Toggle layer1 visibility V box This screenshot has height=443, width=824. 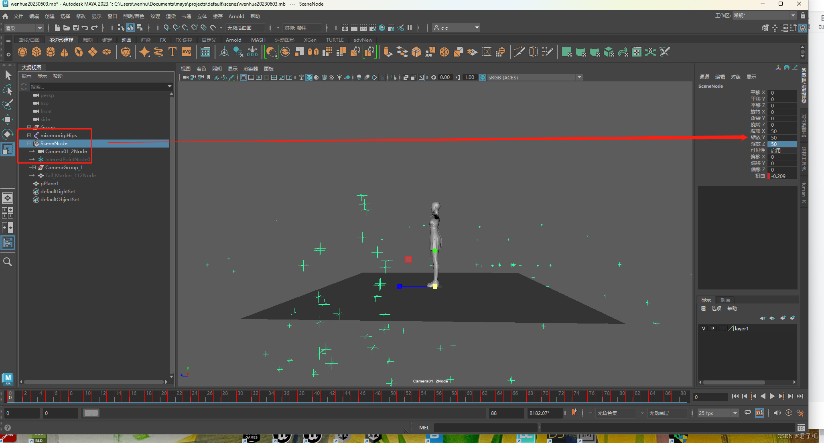point(703,329)
